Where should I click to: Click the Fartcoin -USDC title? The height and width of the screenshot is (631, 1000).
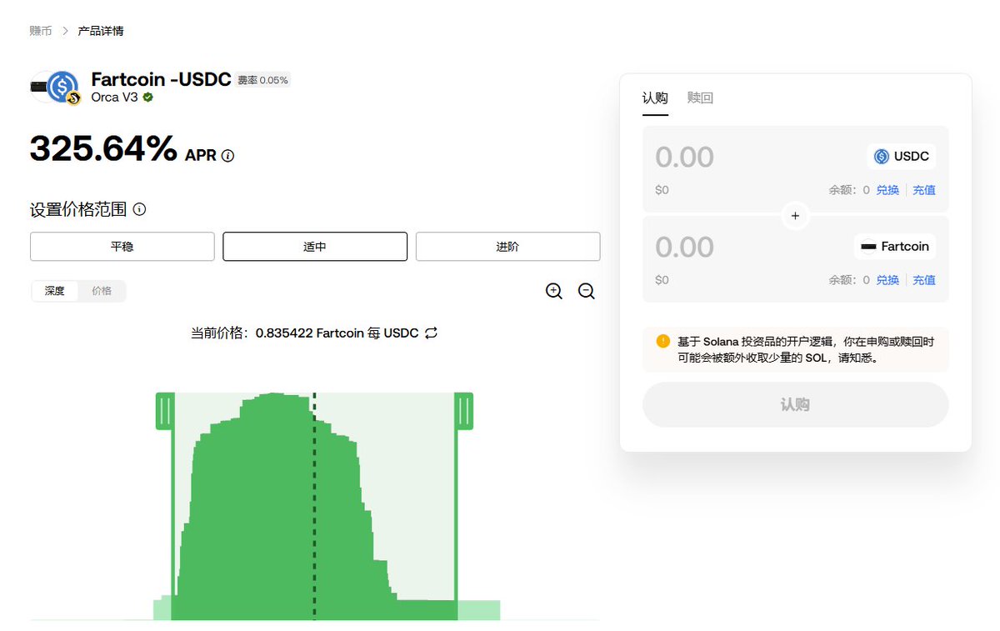pyautogui.click(x=161, y=80)
